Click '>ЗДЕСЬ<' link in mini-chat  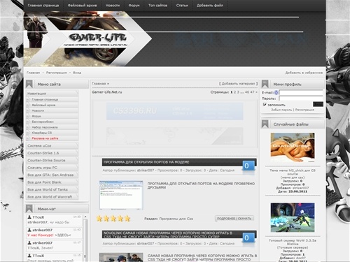63,235
